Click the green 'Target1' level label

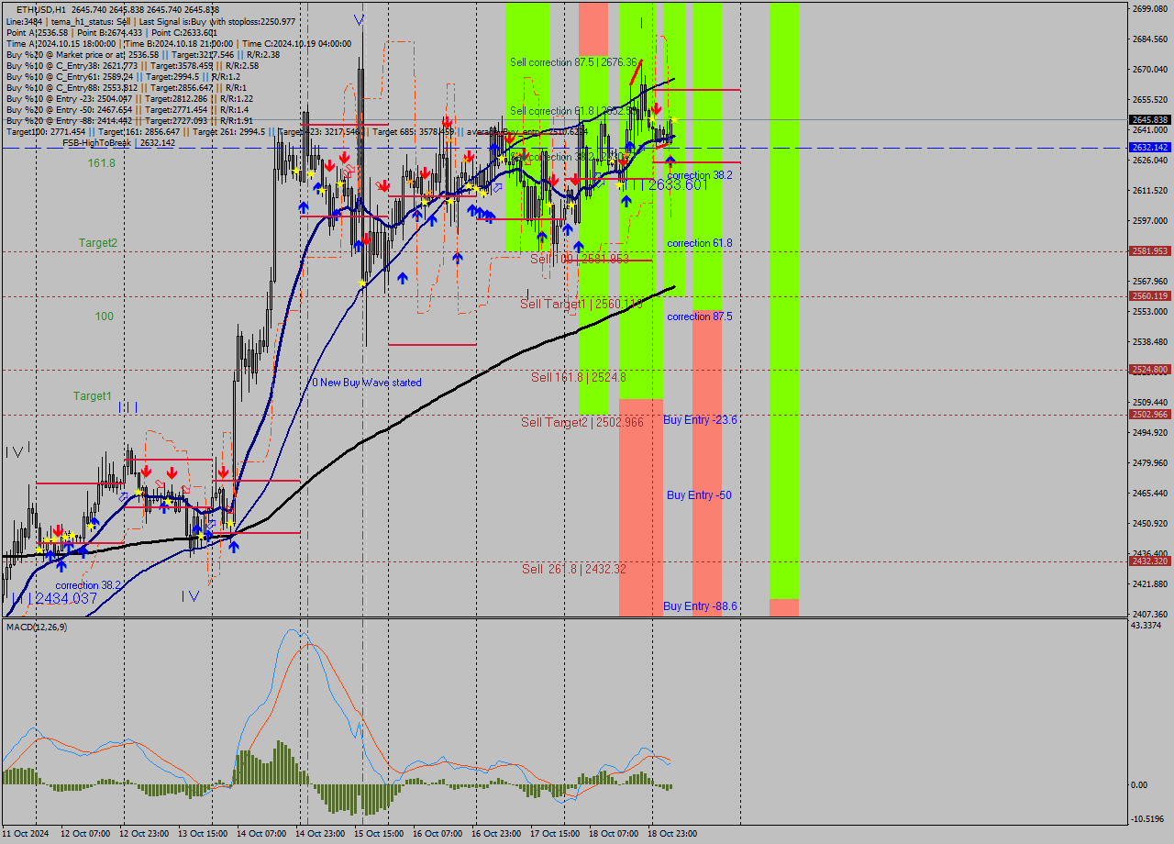tap(93, 396)
